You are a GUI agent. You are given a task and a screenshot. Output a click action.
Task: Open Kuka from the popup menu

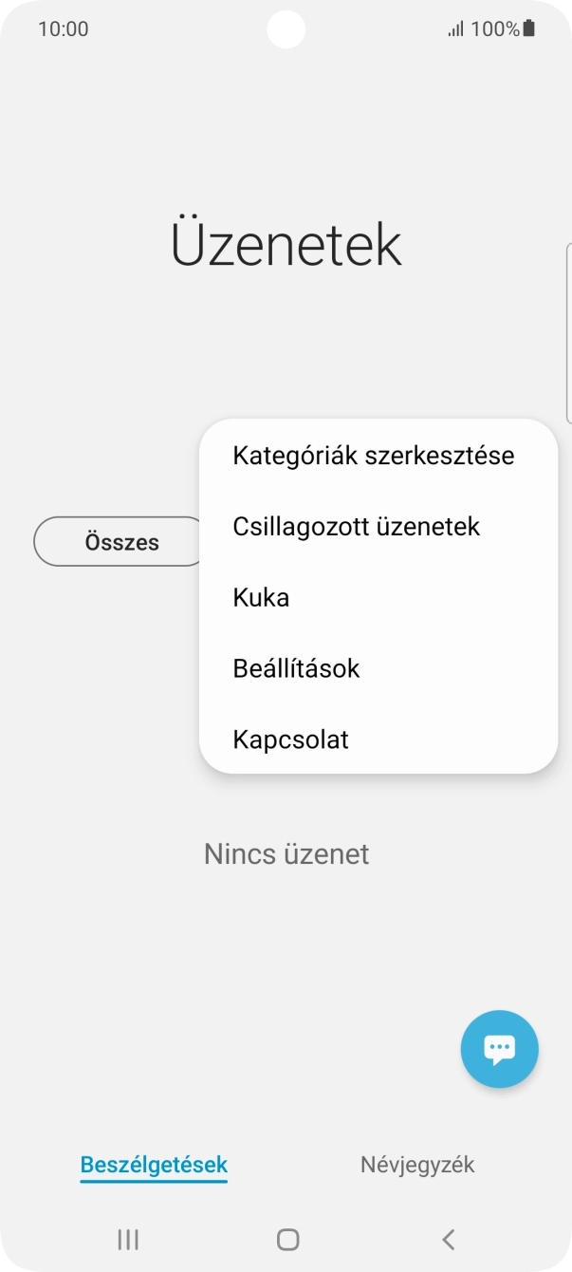261,597
